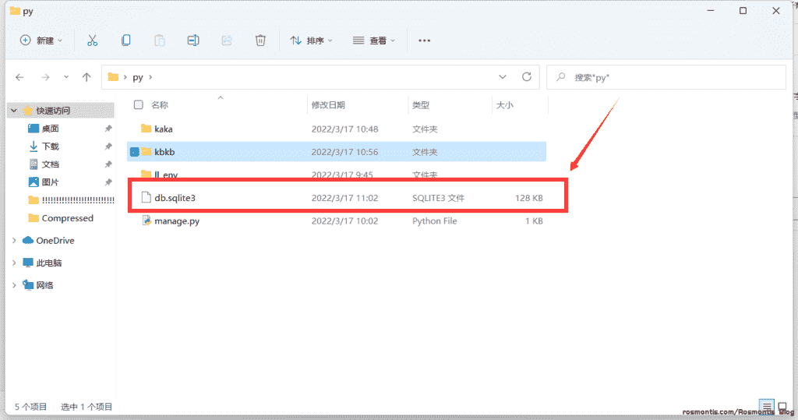Open the three-dot more options menu
This screenshot has height=420, width=798.
click(425, 41)
